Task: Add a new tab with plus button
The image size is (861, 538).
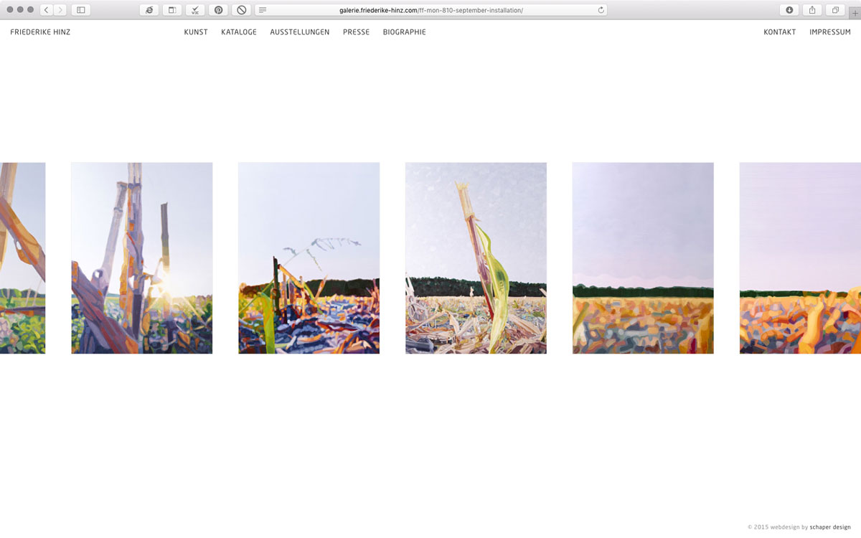Action: click(x=855, y=13)
